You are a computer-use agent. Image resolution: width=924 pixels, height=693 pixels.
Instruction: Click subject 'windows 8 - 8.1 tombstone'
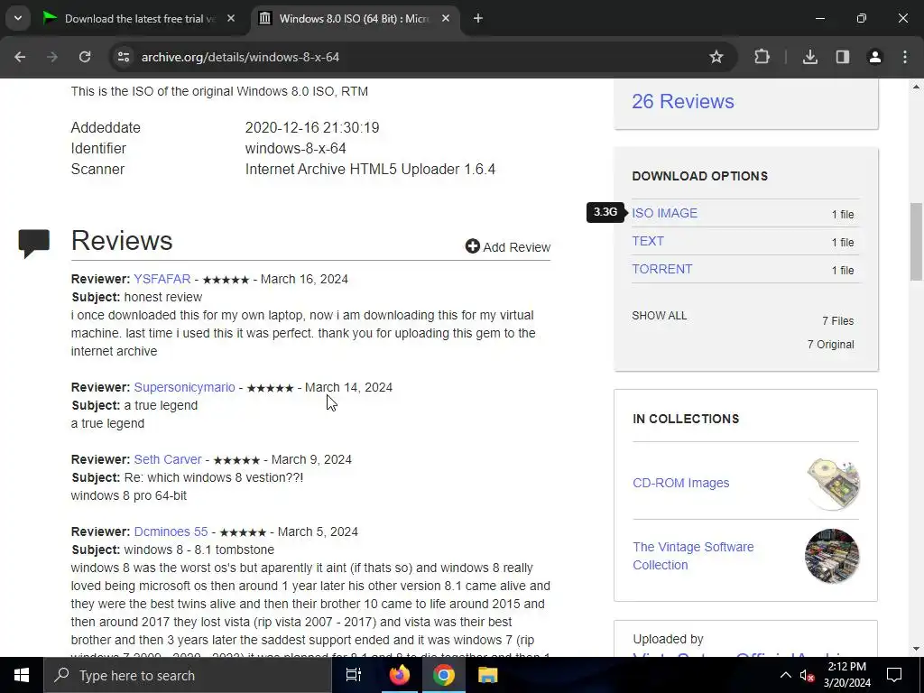coord(199,550)
